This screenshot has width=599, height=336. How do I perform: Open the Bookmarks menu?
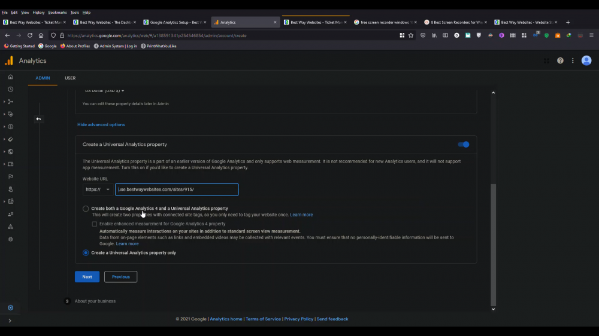[58, 12]
